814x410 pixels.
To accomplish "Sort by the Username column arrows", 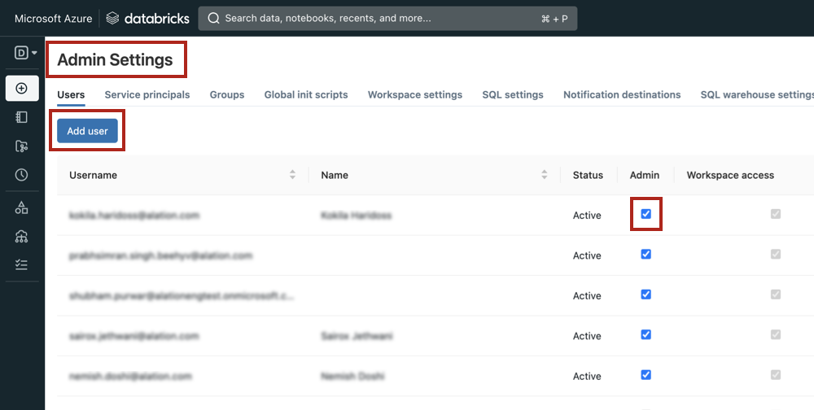I will [293, 175].
